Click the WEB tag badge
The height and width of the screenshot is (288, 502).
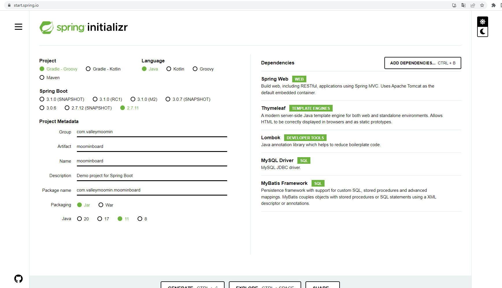299,79
